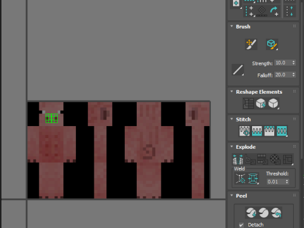Click the Falloff value field
Image resolution: width=304 pixels, height=228 pixels.
[x=283, y=75]
